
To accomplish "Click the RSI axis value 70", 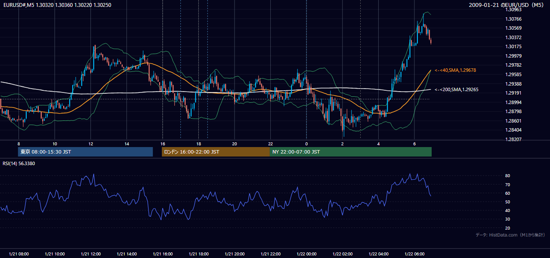I will (508, 184).
